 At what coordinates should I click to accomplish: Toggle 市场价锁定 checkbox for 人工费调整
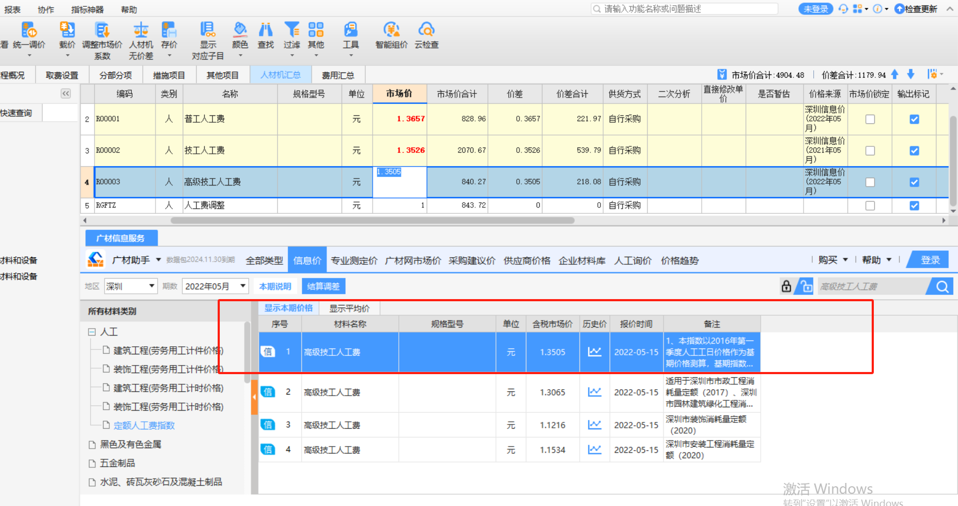[x=870, y=206]
